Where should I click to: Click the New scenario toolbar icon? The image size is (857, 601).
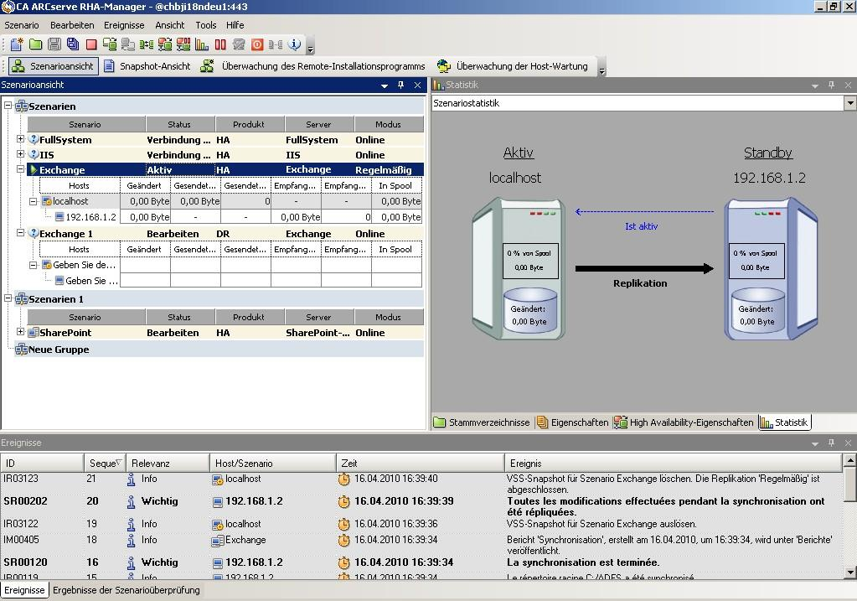[x=17, y=44]
